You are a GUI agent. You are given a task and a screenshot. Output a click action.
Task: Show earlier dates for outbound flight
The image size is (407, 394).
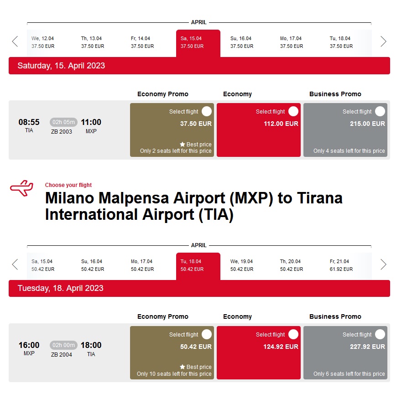click(x=15, y=42)
